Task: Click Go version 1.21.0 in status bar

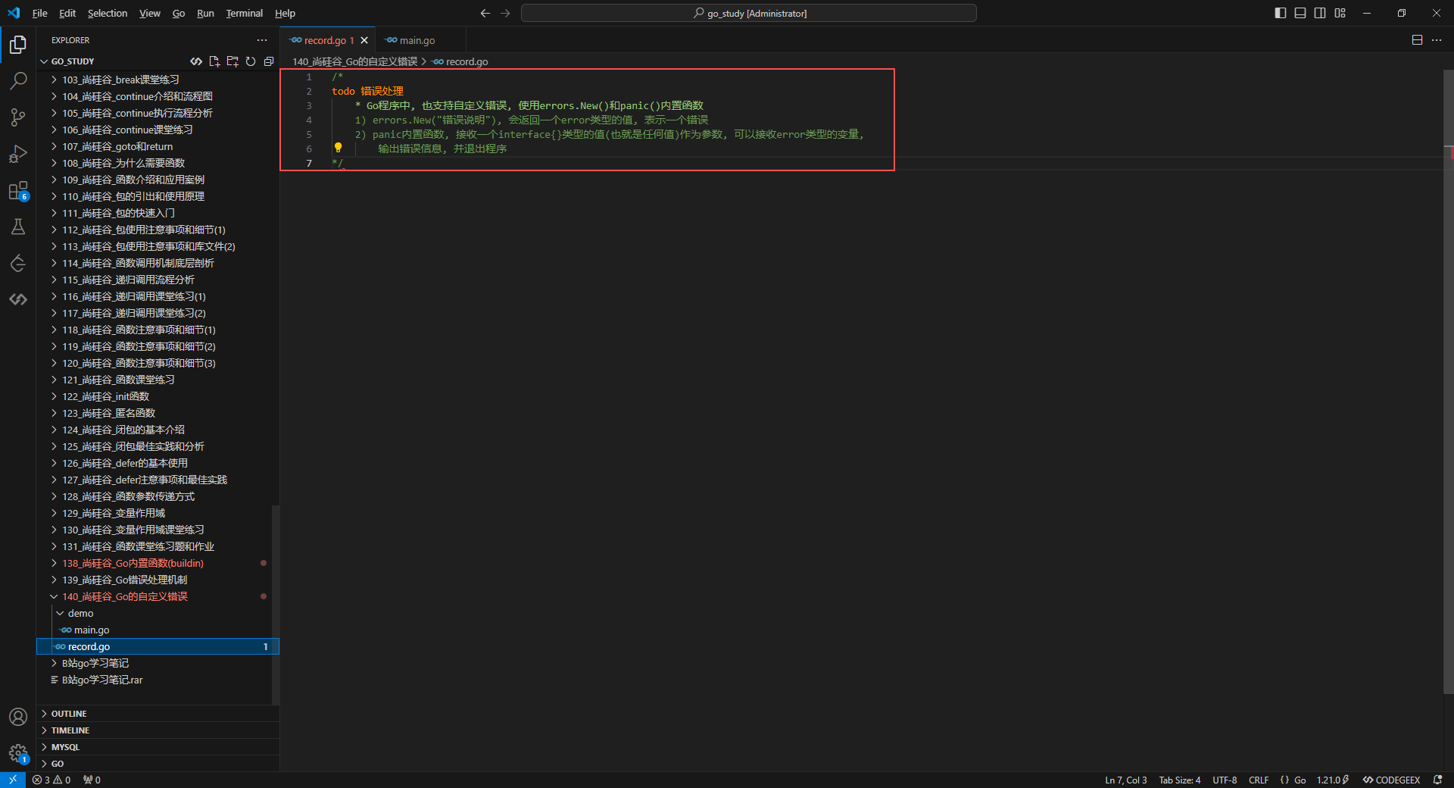Action: [x=1333, y=780]
